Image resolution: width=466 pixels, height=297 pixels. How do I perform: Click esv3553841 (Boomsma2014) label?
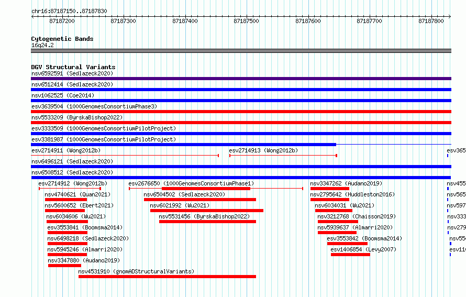pos(85,227)
